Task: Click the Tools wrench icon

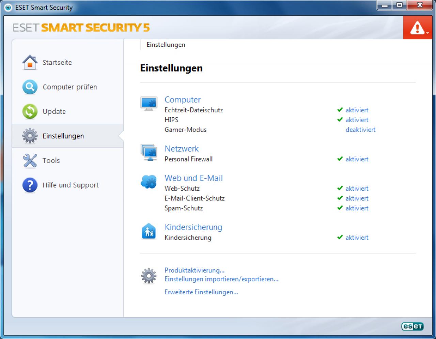Action: click(x=30, y=161)
